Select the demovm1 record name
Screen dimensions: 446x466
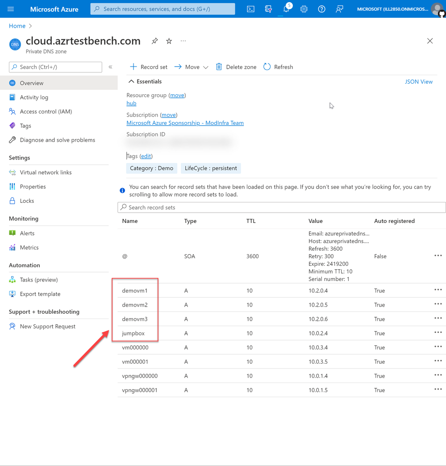point(135,291)
